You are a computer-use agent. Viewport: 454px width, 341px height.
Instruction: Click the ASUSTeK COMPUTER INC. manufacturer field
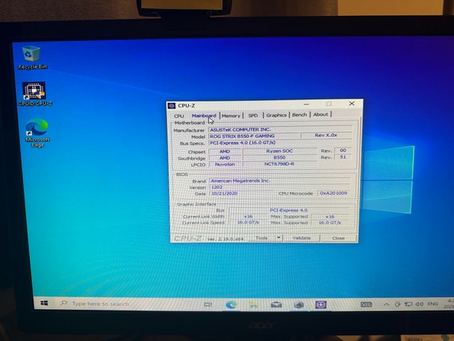(x=280, y=129)
